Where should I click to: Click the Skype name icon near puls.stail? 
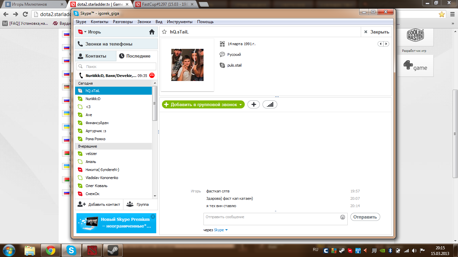(222, 65)
